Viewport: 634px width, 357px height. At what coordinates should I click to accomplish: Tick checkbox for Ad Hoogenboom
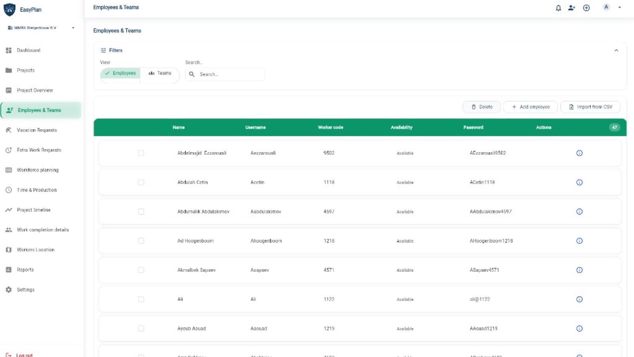pyautogui.click(x=141, y=241)
